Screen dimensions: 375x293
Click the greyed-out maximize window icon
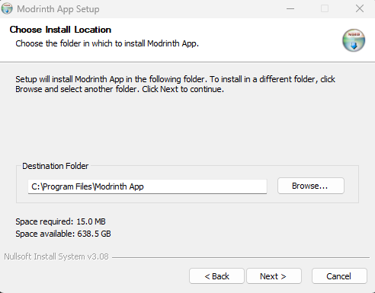(x=325, y=8)
